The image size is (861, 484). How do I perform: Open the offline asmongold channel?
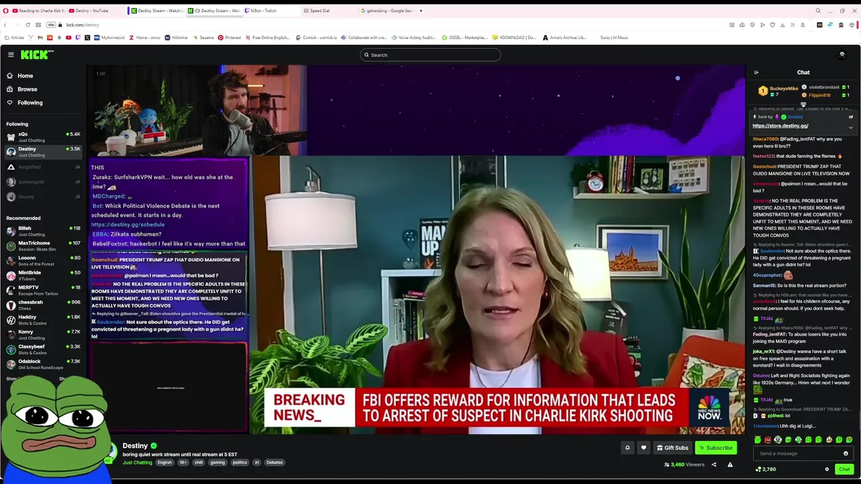43,182
